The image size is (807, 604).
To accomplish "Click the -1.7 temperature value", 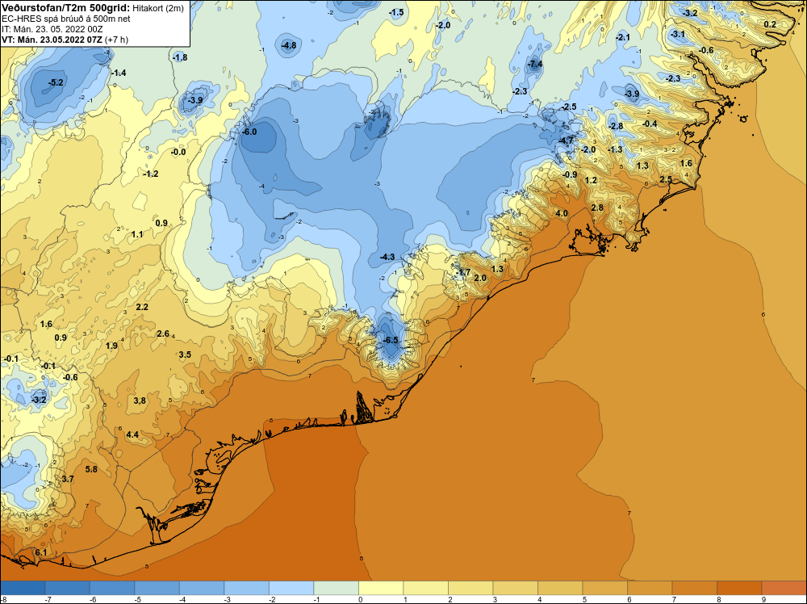I will [x=463, y=272].
